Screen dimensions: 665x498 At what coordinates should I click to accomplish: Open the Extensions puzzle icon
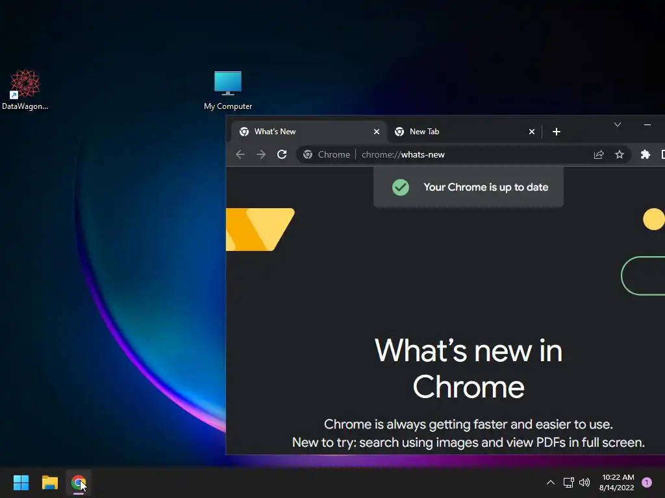[645, 154]
